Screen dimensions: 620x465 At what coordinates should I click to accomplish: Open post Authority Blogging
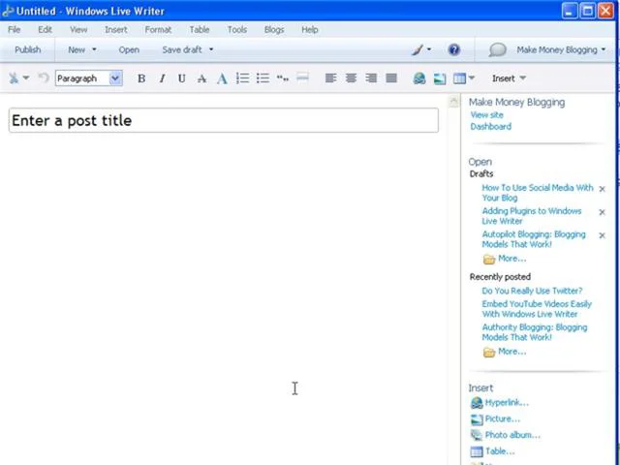pos(534,332)
